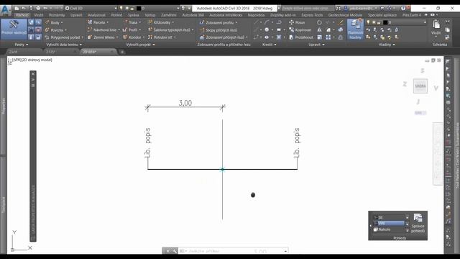Open the Geotechnical Module ribbon tab
Screen dimensions: 460x259
[345, 15]
